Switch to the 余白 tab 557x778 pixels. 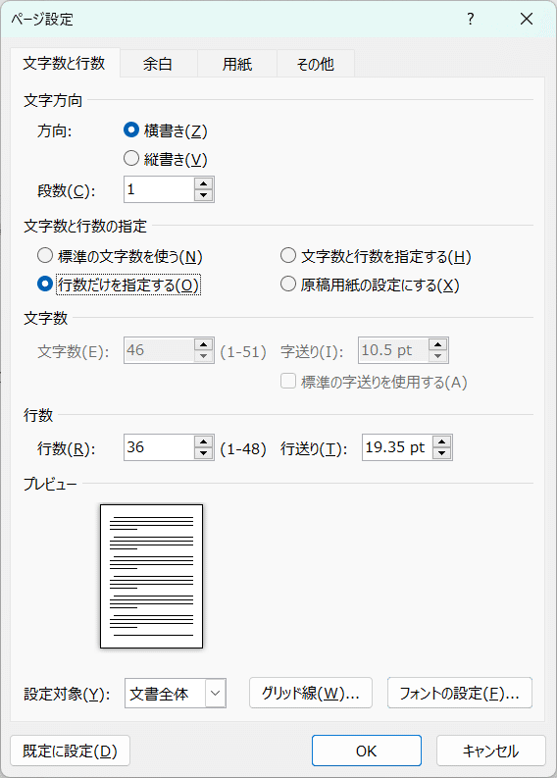(x=158, y=64)
